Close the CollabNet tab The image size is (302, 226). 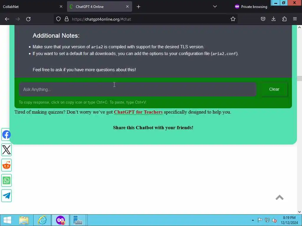pos(61,6)
